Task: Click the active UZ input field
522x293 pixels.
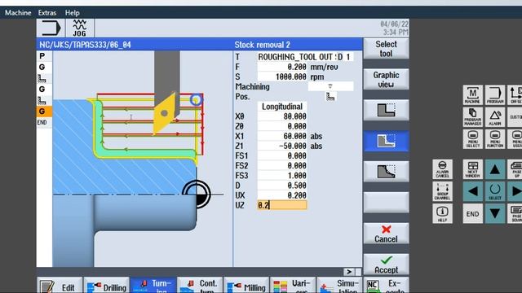Action: point(282,205)
